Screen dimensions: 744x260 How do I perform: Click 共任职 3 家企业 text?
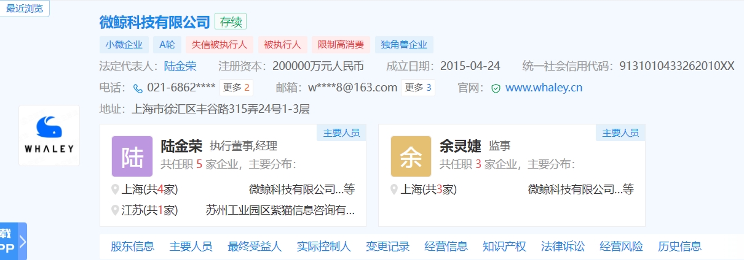[477, 164]
